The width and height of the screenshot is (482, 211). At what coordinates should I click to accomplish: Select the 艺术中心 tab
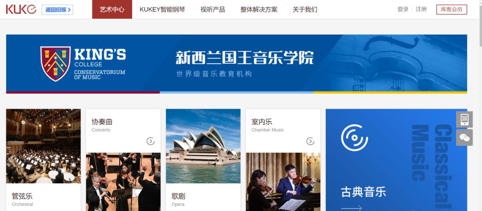(112, 9)
